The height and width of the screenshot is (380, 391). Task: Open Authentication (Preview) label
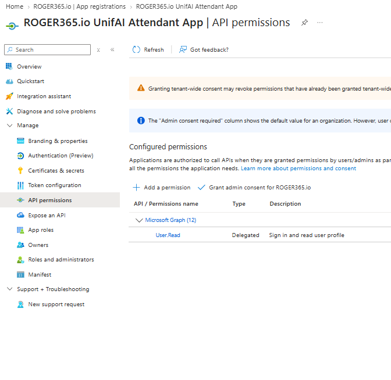pos(61,156)
